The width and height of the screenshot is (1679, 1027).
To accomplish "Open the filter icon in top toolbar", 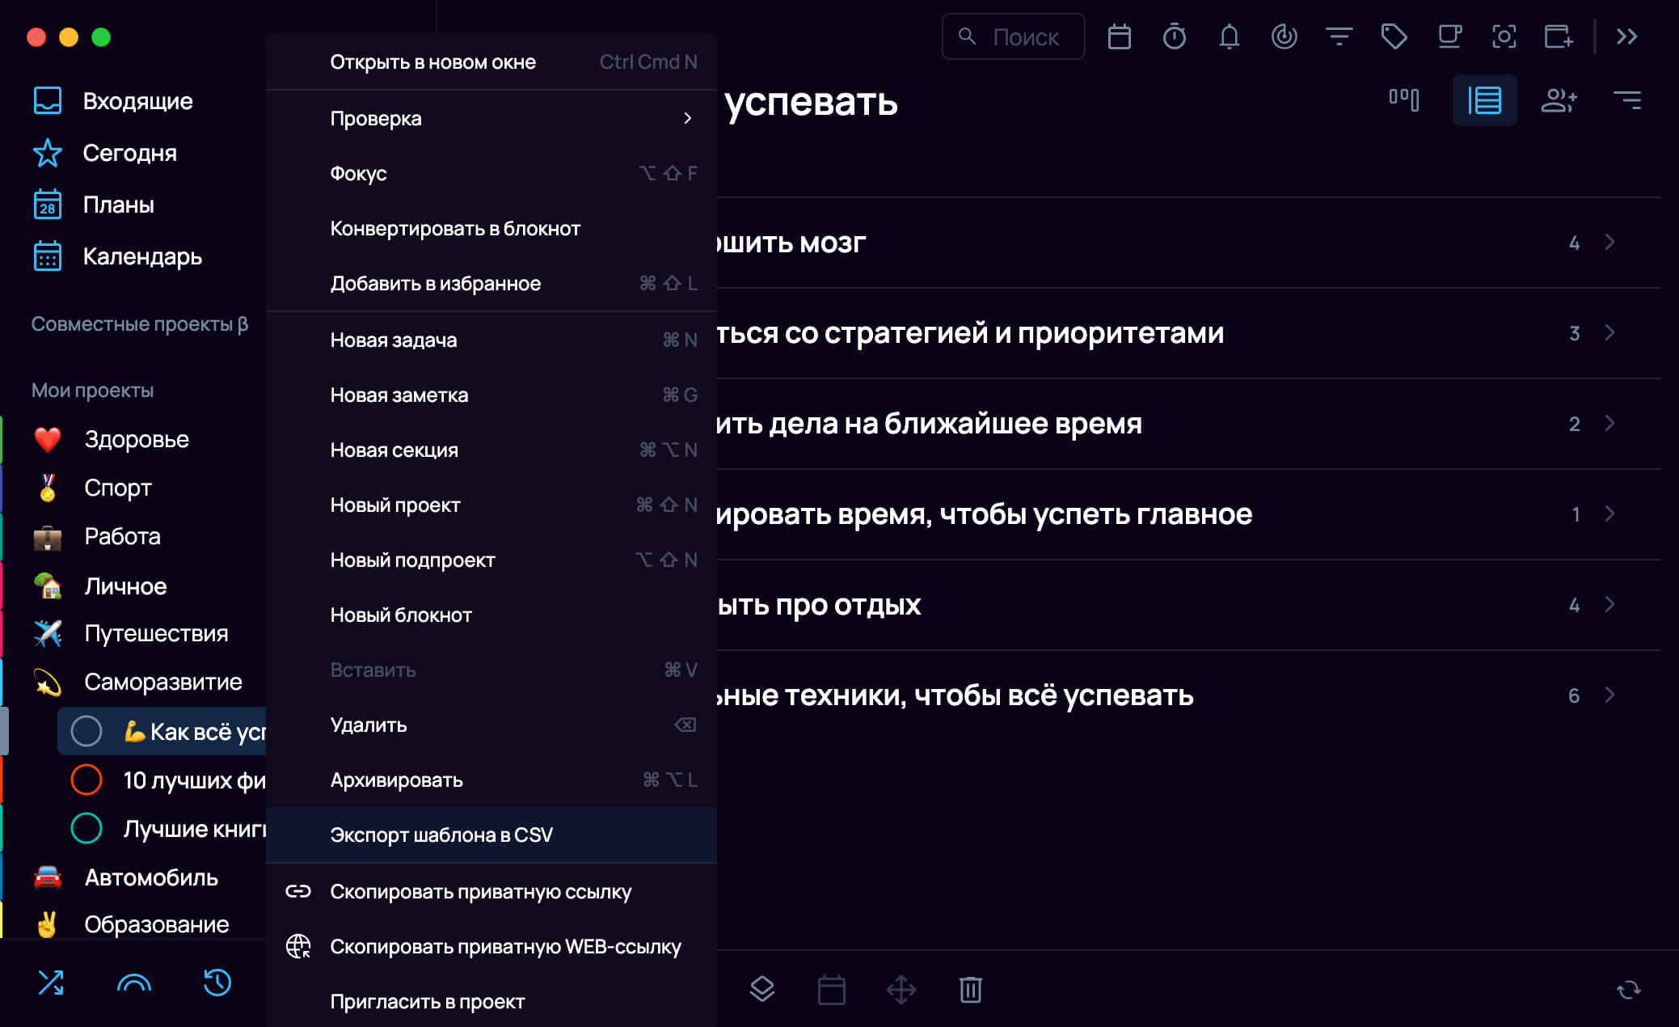I will coord(1339,36).
